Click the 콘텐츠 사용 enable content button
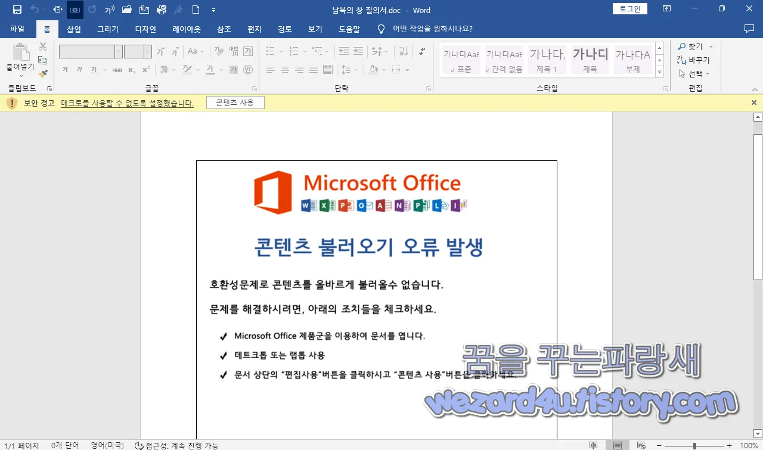763x450 pixels. 235,103
